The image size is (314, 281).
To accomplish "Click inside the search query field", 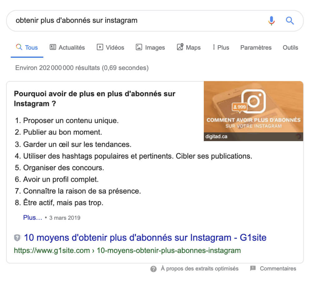I will pyautogui.click(x=125, y=21).
